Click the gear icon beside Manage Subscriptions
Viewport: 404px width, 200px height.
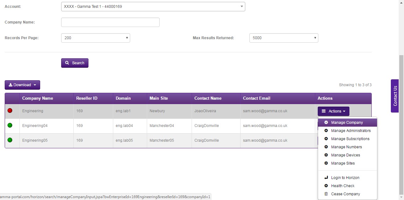pyautogui.click(x=326, y=139)
